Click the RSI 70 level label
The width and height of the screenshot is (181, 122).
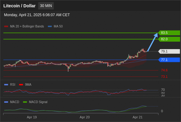(163, 90)
